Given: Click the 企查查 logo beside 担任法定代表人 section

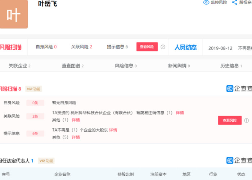Looking at the screenshot, I should (239, 161).
